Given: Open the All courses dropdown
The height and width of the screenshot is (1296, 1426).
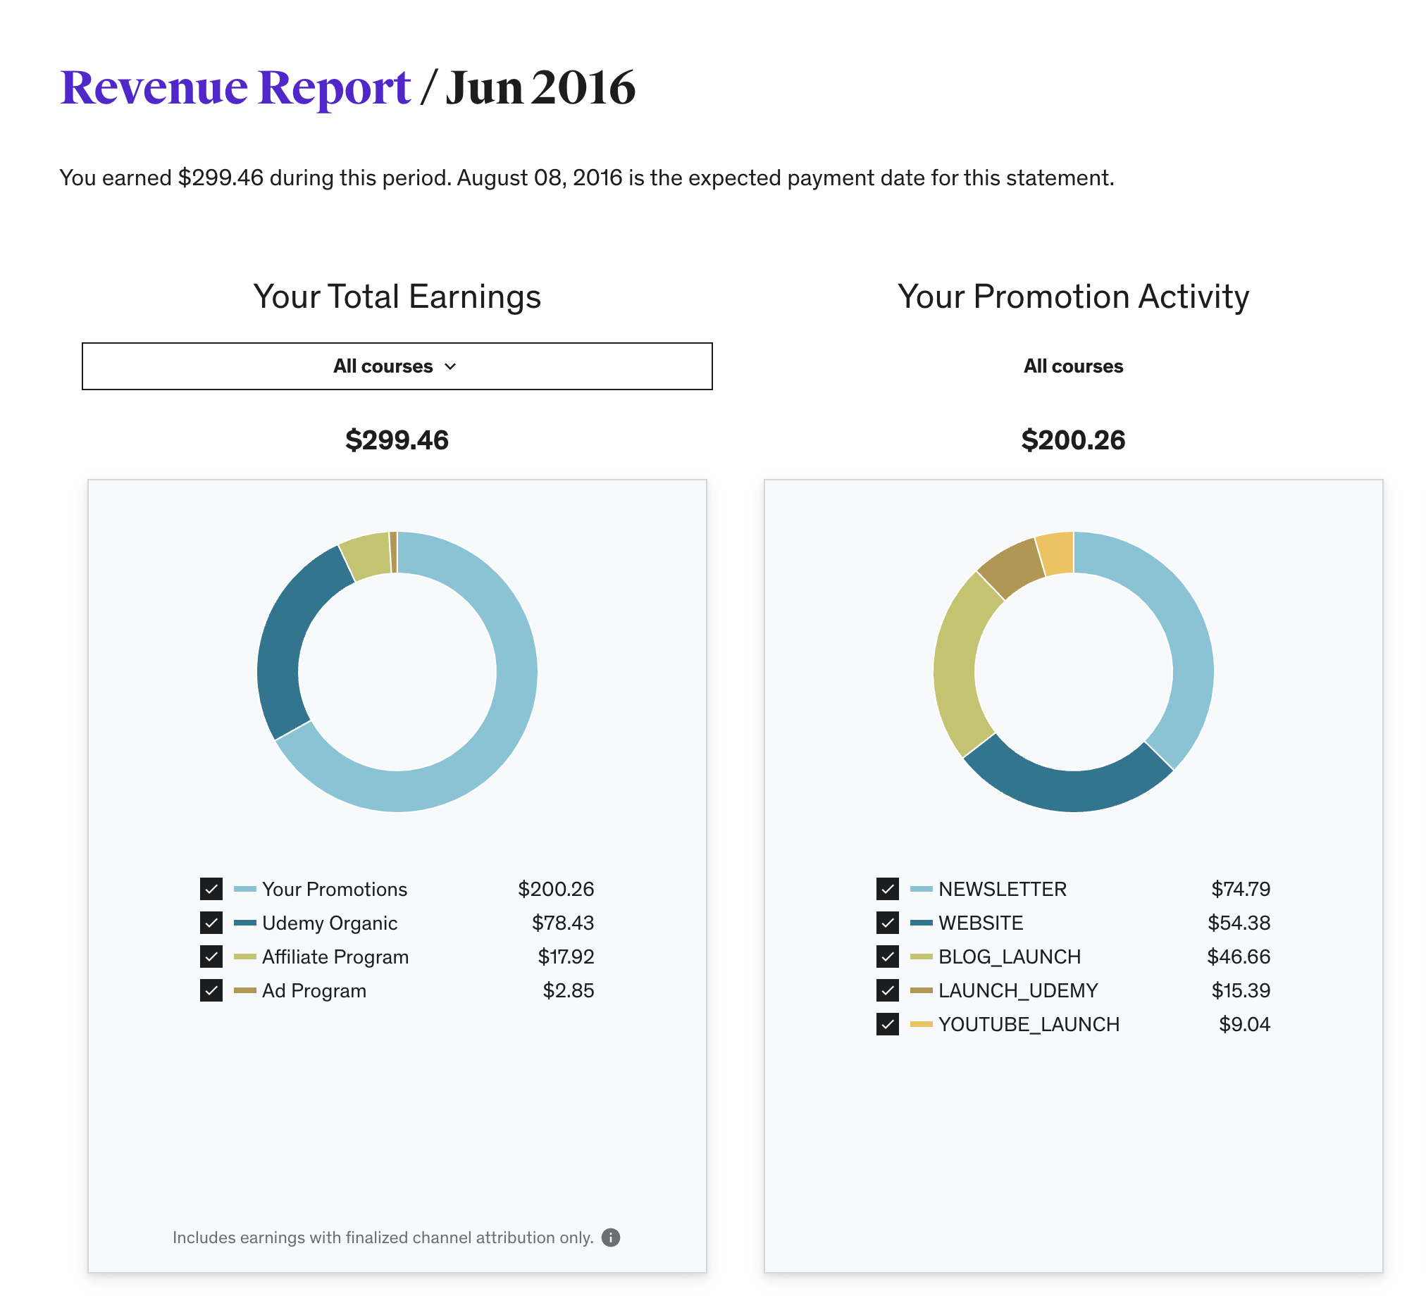Looking at the screenshot, I should tap(397, 366).
